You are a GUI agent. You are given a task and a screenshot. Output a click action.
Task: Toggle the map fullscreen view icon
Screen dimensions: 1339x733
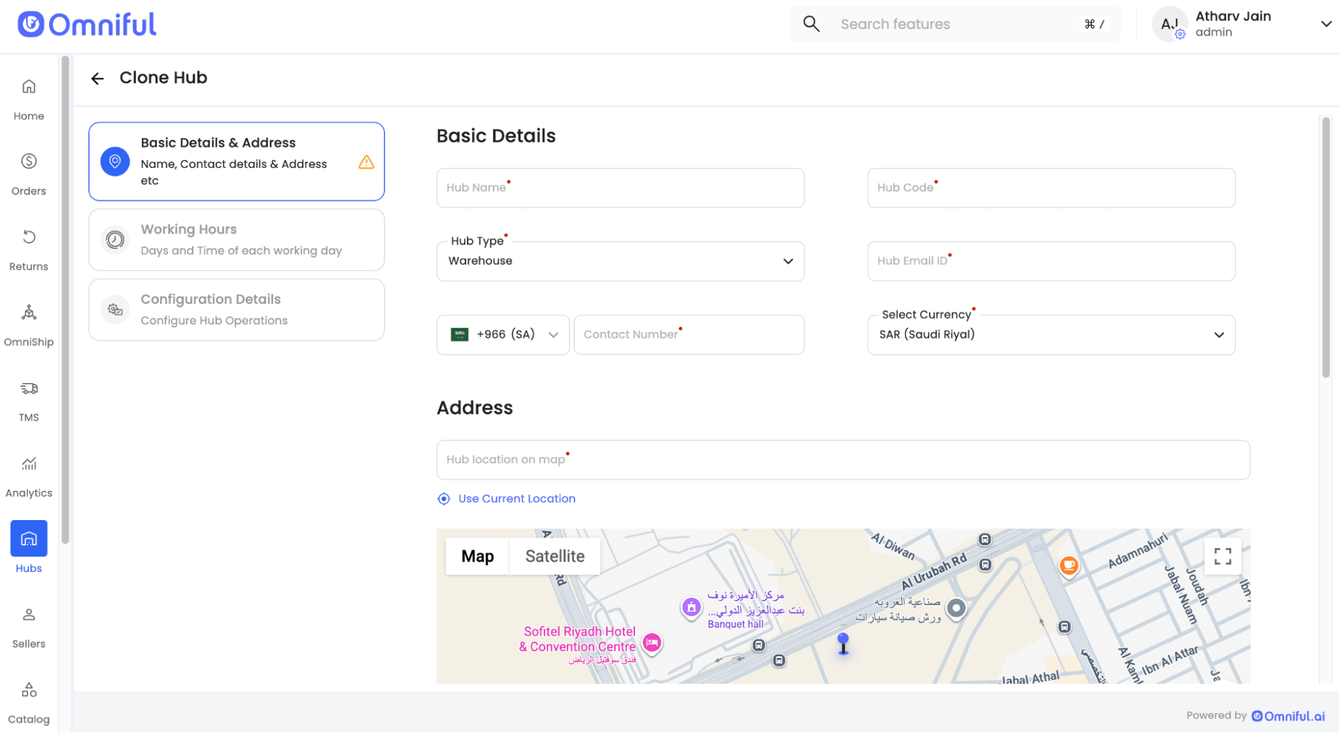tap(1222, 556)
